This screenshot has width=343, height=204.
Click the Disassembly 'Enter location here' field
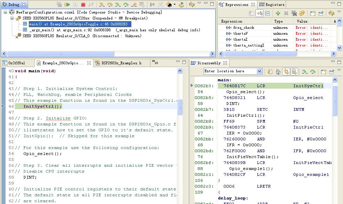tap(230, 71)
